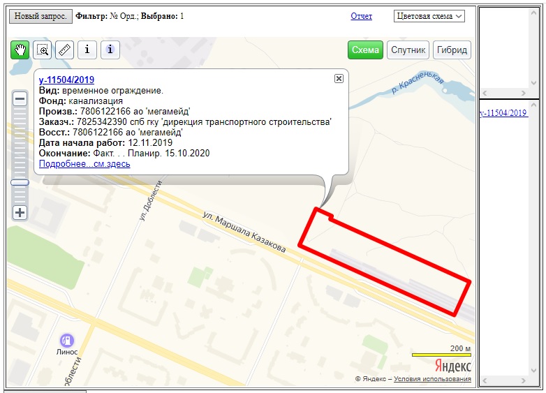Image resolution: width=546 pixels, height=393 pixels.
Task: Select у-11504/2019 in the right results list
Action: coord(503,113)
